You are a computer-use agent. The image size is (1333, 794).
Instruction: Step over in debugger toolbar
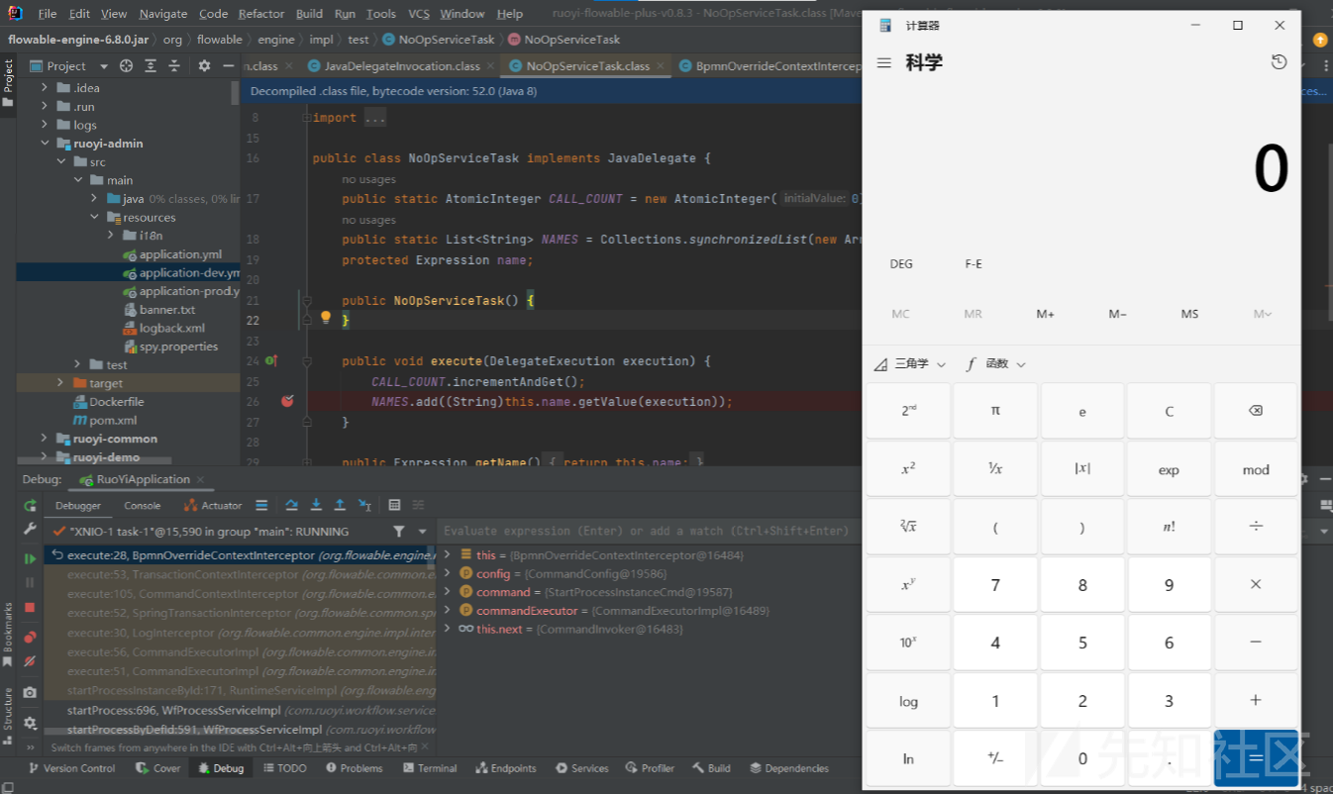coord(292,505)
